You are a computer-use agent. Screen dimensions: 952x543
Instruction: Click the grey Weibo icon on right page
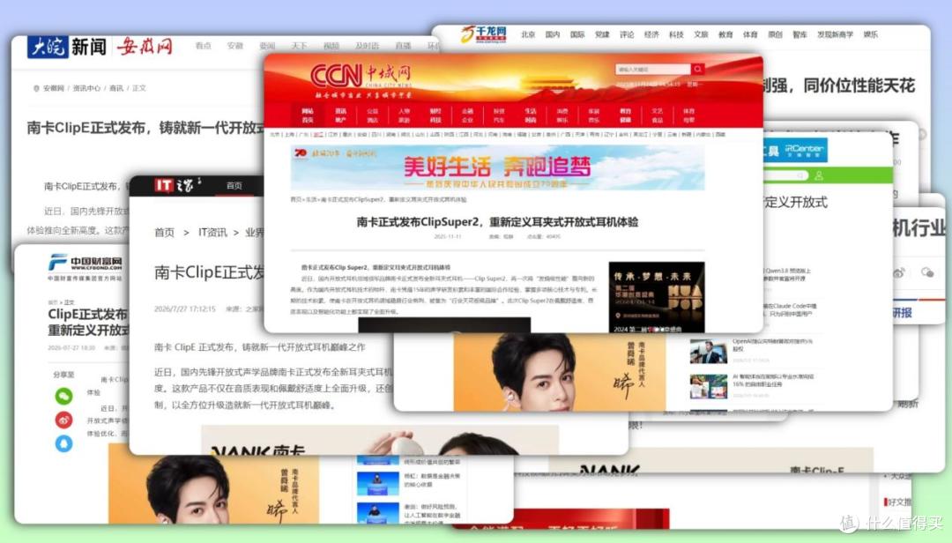898,272
